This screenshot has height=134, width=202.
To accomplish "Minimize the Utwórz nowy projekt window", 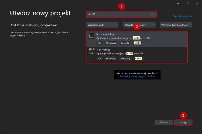I will 178,4.
